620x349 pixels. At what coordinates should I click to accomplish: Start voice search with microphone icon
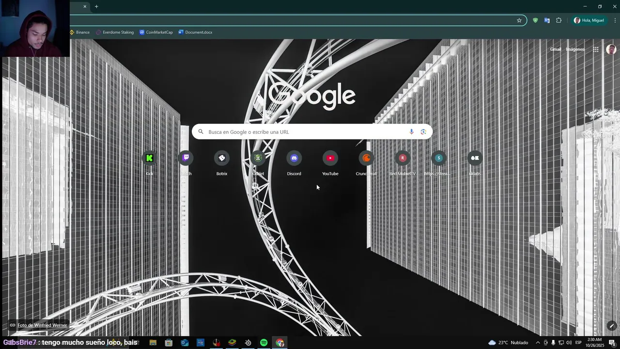(x=411, y=132)
